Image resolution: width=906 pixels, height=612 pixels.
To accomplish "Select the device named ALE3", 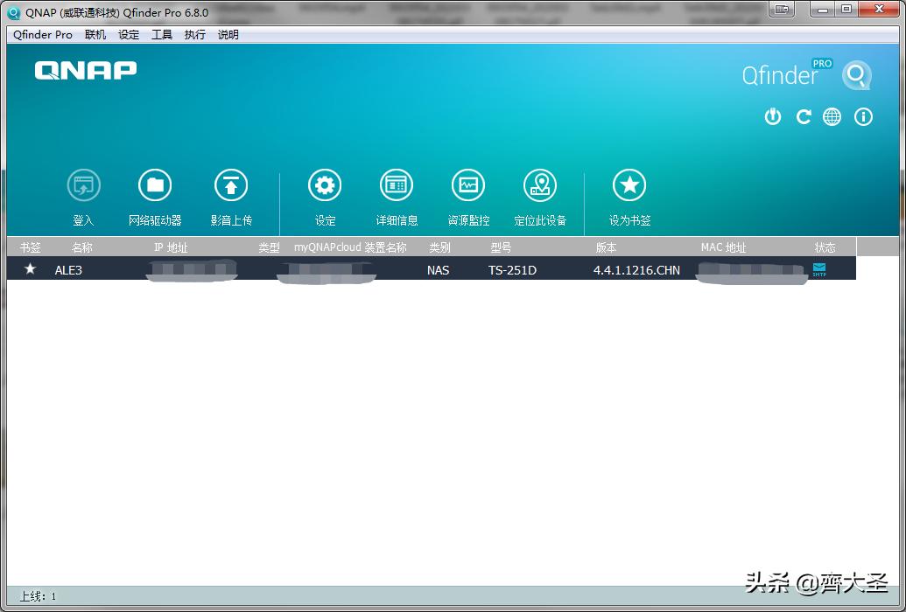I will tap(68, 269).
